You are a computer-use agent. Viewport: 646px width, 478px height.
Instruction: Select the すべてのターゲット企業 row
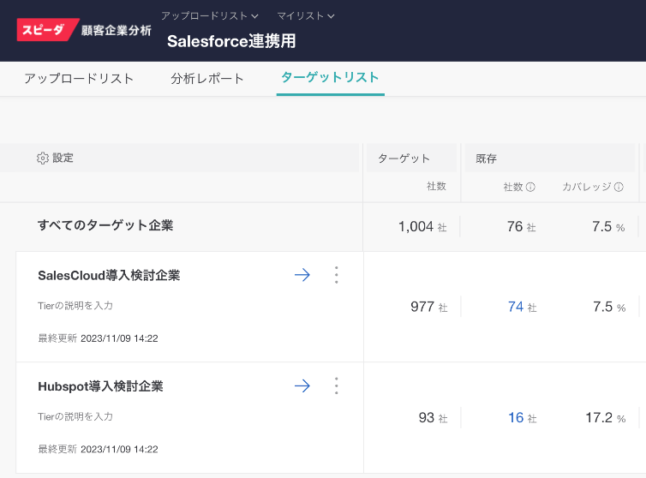[105, 226]
